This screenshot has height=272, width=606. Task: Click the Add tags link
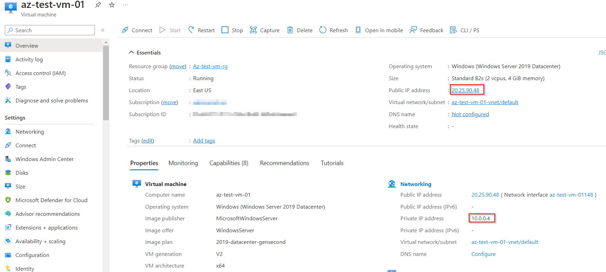pyautogui.click(x=204, y=141)
